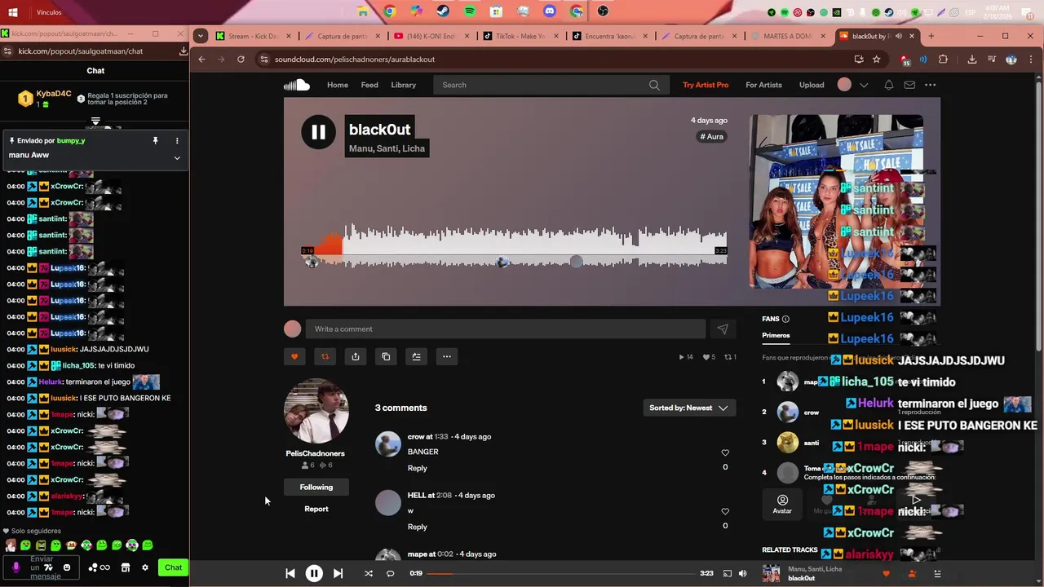Viewport: 1044px width, 587px height.
Task: Open Chrome extensions puzzle icon
Action: 944,60
